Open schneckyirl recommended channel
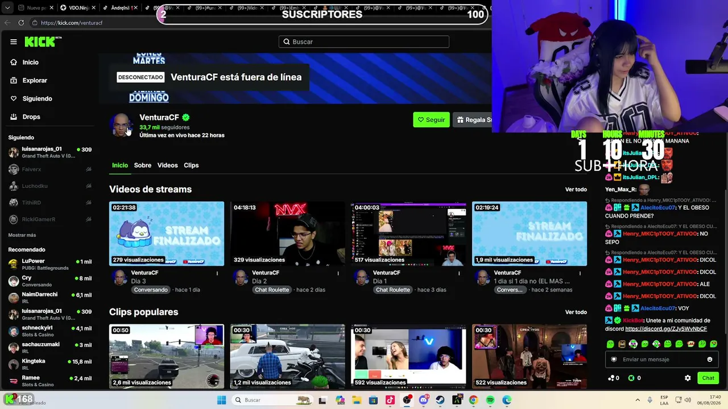 pos(50,331)
